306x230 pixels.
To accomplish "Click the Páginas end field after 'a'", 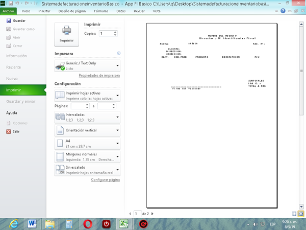I will (x=105, y=106).
